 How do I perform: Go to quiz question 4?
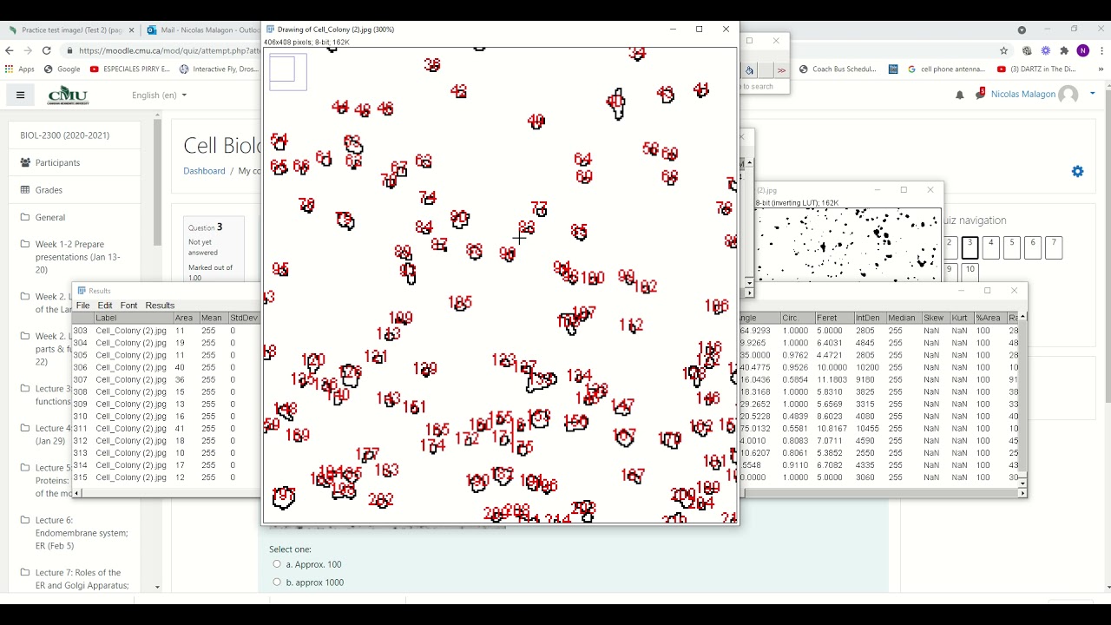click(990, 247)
